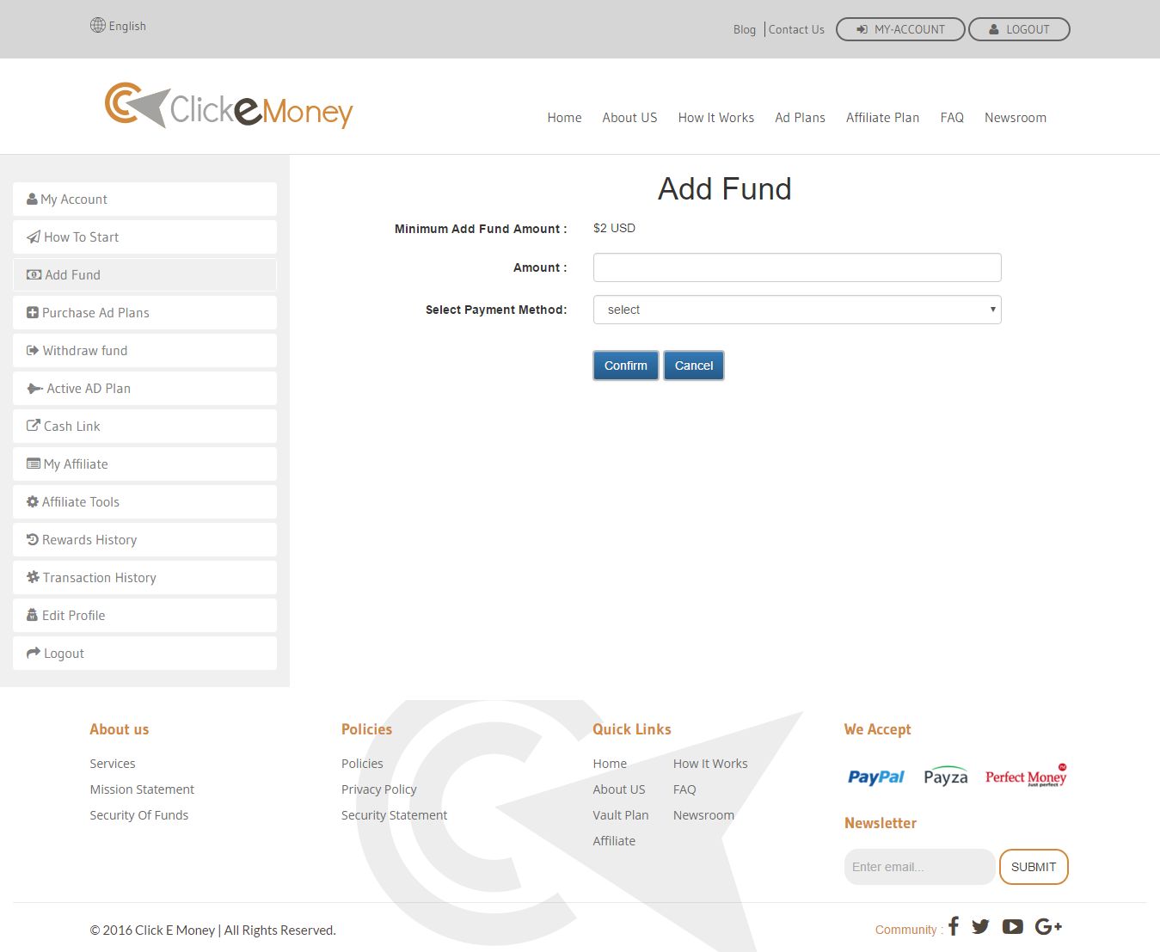Open How It Works in main navigation
This screenshot has height=952, width=1160.
pos(716,118)
